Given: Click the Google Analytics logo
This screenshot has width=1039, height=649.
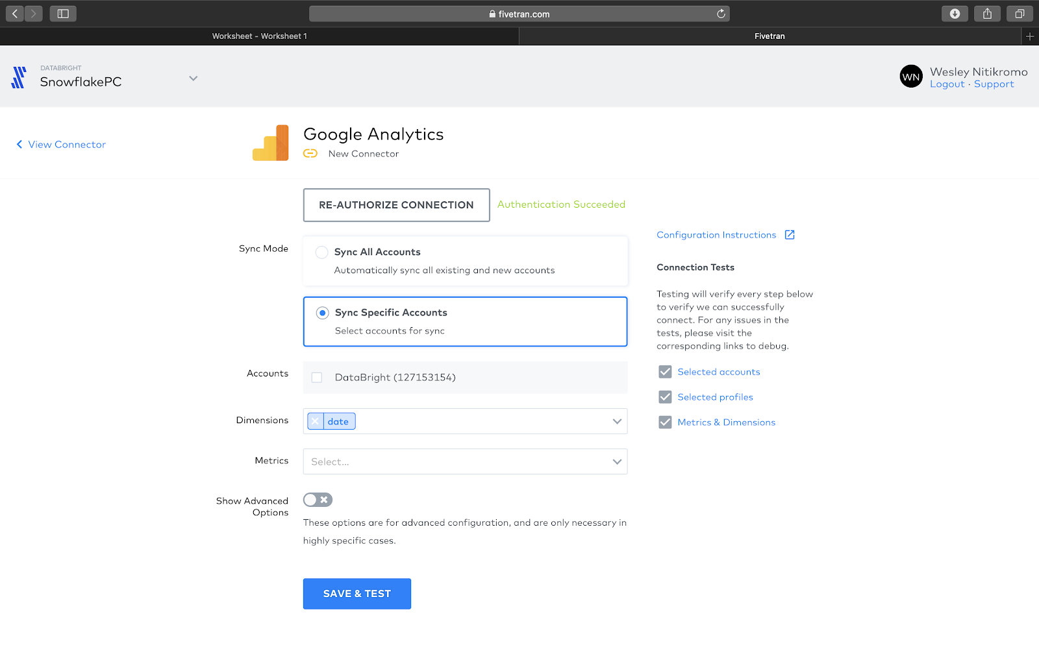Looking at the screenshot, I should (270, 143).
